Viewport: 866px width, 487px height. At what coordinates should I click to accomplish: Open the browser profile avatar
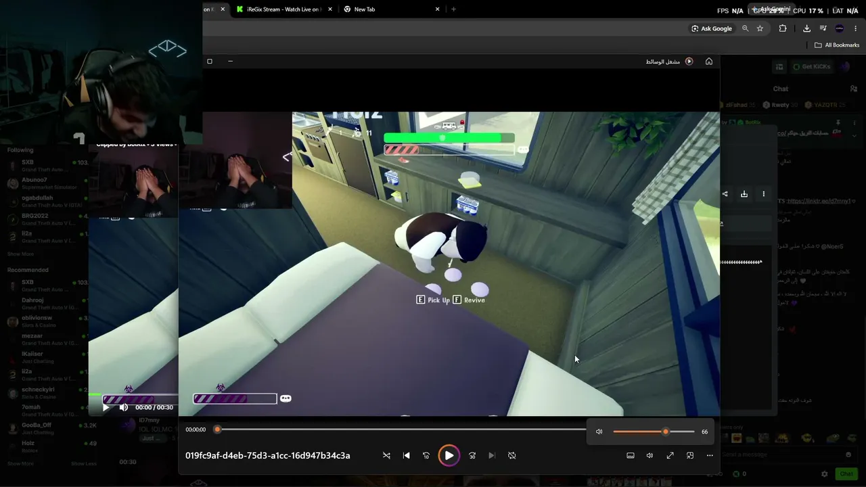click(840, 28)
